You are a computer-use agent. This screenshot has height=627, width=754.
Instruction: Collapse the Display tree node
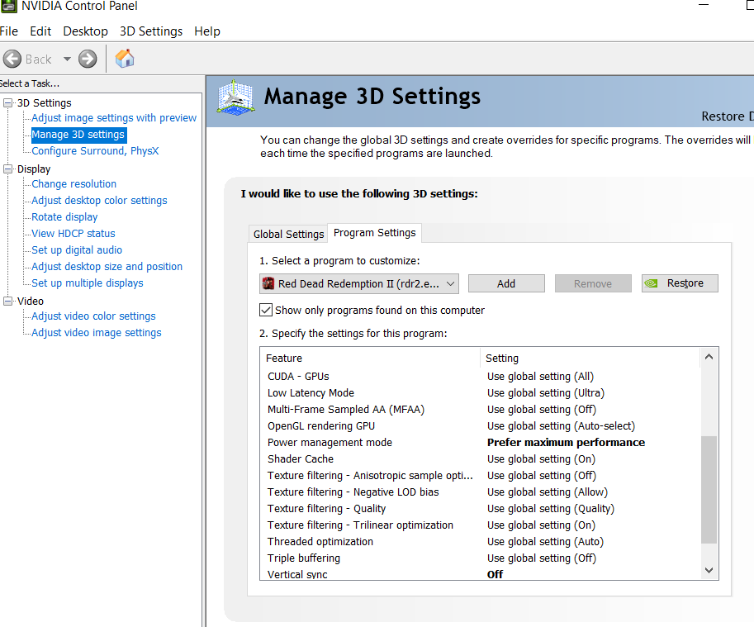[x=7, y=169]
